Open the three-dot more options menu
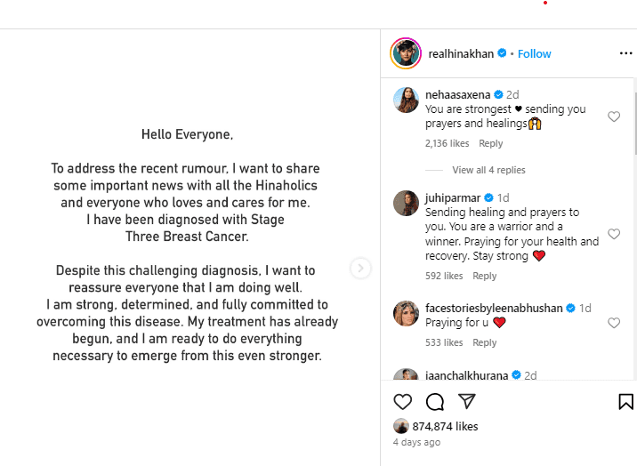The width and height of the screenshot is (637, 466). (625, 53)
